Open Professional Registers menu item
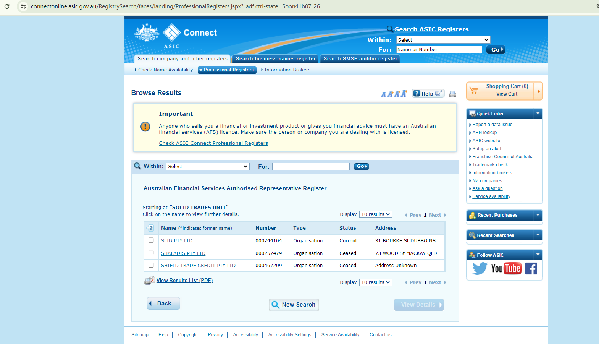 point(227,70)
